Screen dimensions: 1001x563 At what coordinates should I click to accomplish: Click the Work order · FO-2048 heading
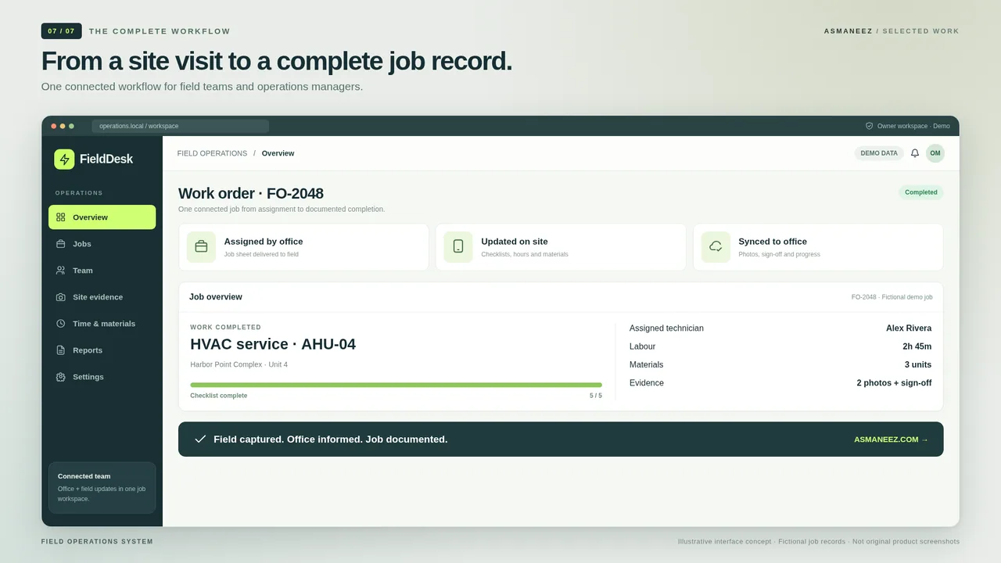(x=250, y=193)
